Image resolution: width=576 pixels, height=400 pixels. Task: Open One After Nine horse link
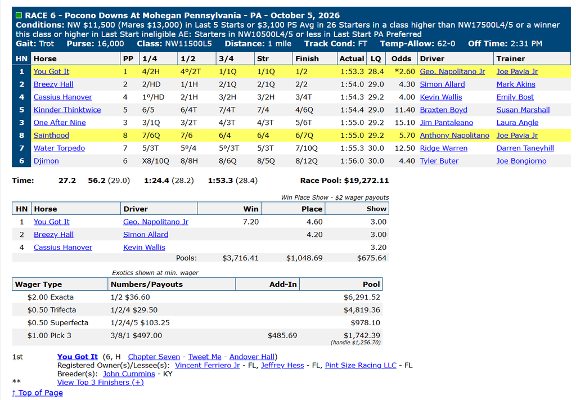60,123
